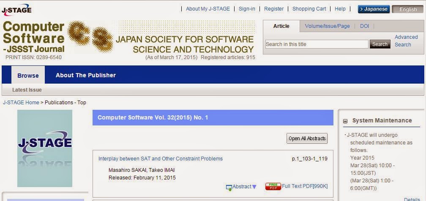Viewport: 426px width, 201px height.
Task: Focus the Search in this title field
Action: (x=317, y=44)
